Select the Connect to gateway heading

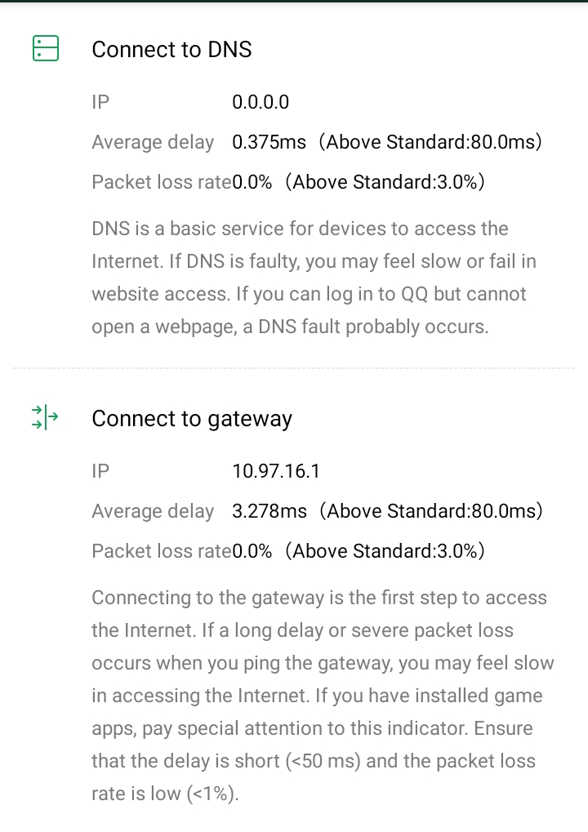tap(192, 419)
